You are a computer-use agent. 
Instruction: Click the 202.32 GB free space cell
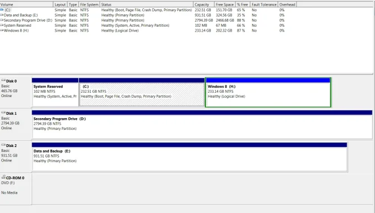224,31
